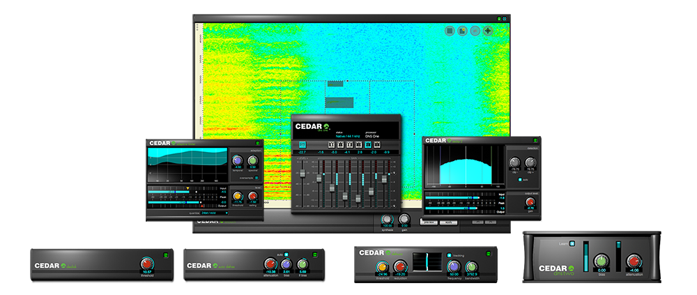Click the power indicator on debuzz panel

tap(489, 252)
